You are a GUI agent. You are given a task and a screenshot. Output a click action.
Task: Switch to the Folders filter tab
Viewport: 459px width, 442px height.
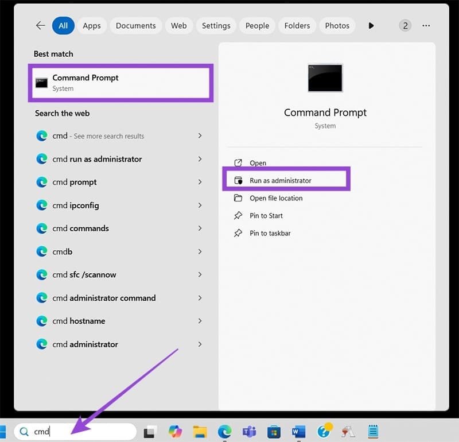(297, 26)
